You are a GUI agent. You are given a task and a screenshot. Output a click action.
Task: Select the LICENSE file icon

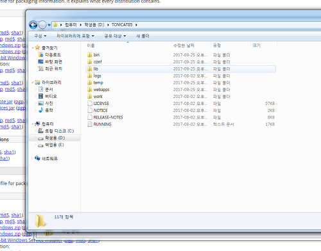pos(90,103)
